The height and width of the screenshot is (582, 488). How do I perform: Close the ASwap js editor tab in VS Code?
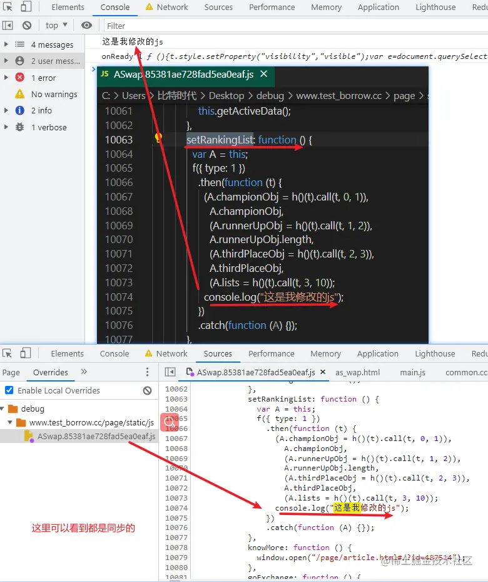pyautogui.click(x=264, y=74)
